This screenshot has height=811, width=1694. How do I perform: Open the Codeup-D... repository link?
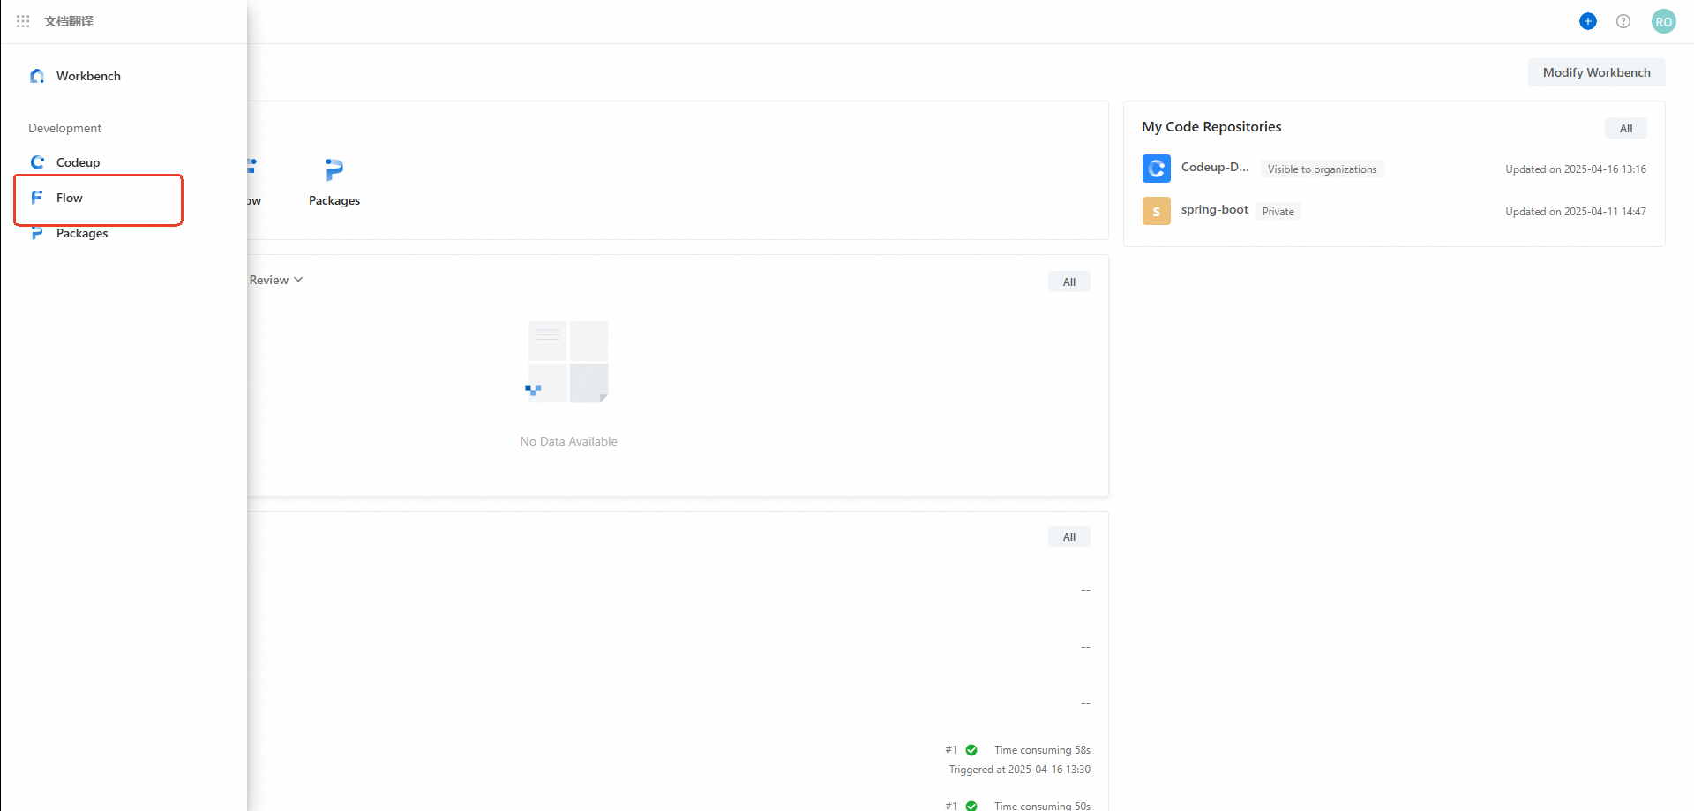pyautogui.click(x=1215, y=167)
